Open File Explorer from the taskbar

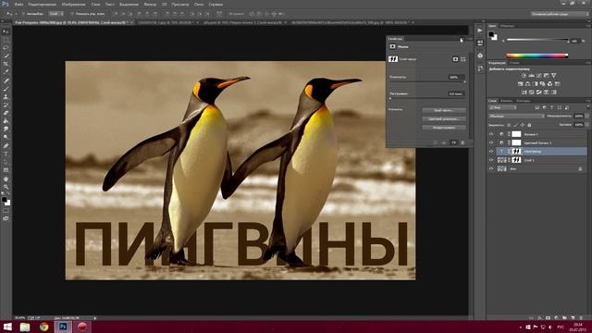click(25, 327)
